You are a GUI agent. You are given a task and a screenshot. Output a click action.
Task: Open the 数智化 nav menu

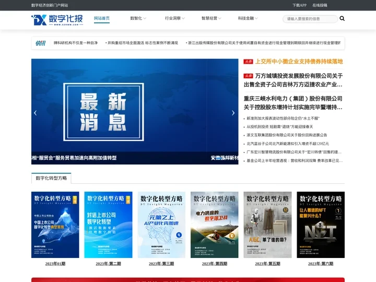(136, 18)
